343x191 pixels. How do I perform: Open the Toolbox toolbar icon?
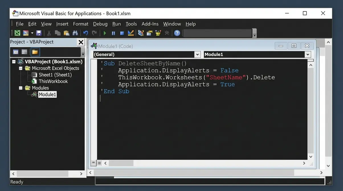167,33
